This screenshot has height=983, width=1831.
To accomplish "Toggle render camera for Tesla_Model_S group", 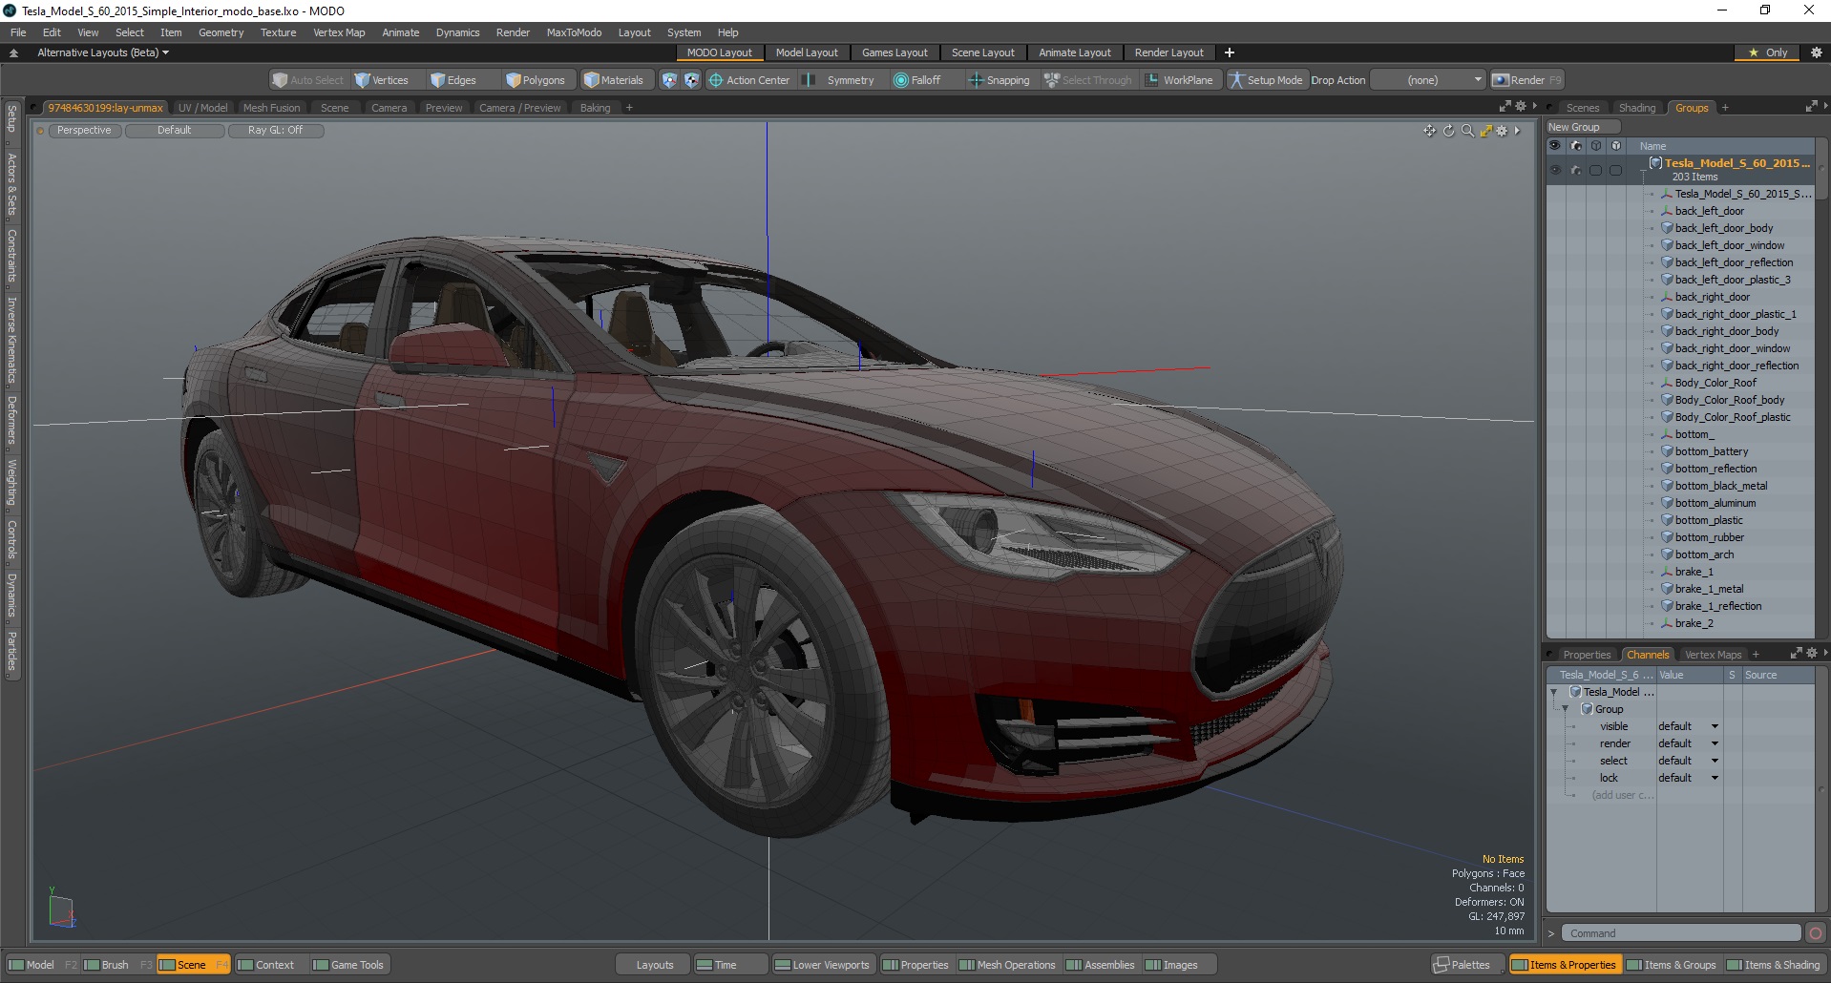I will (1576, 170).
